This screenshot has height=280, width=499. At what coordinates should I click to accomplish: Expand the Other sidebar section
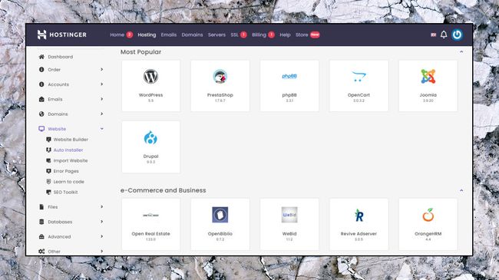(101, 251)
